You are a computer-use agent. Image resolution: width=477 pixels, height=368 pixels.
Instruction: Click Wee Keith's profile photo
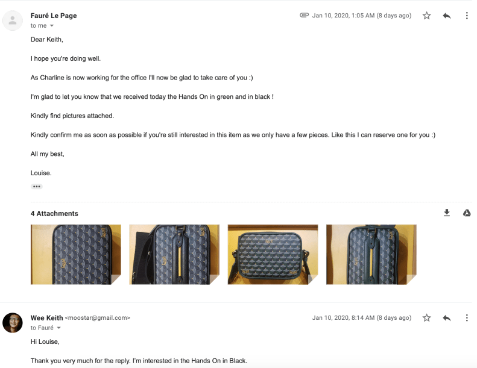pos(13,322)
